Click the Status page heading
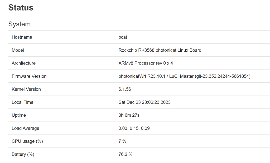This screenshot has height=163, width=270. [20, 8]
